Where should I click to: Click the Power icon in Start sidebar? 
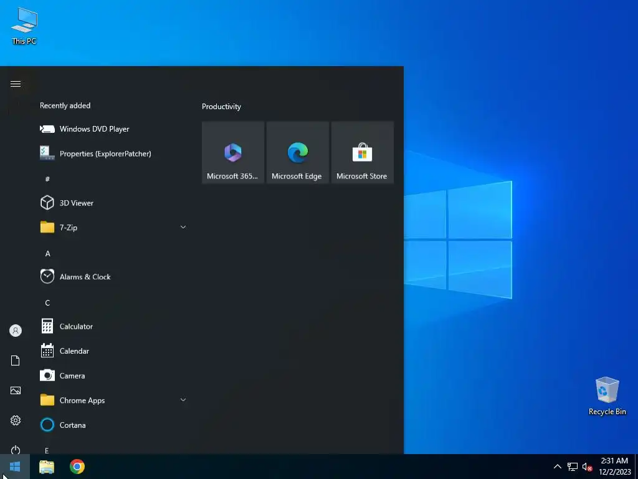click(16, 450)
